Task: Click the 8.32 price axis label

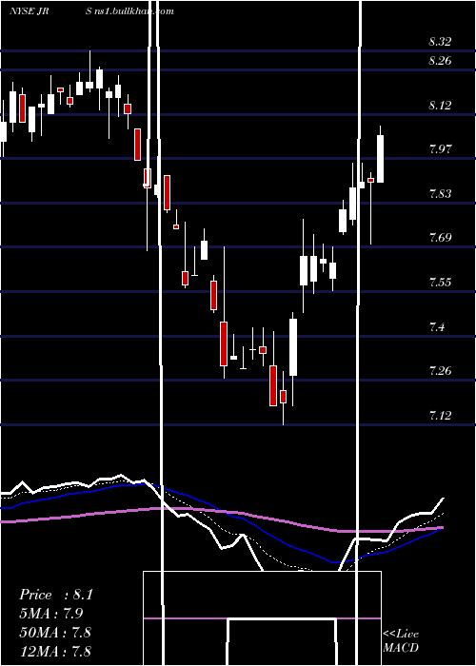Action: point(440,42)
